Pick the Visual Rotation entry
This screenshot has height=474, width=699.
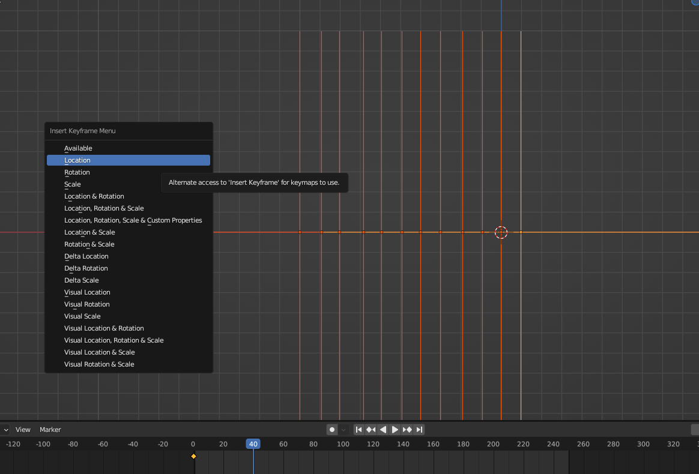(129, 304)
